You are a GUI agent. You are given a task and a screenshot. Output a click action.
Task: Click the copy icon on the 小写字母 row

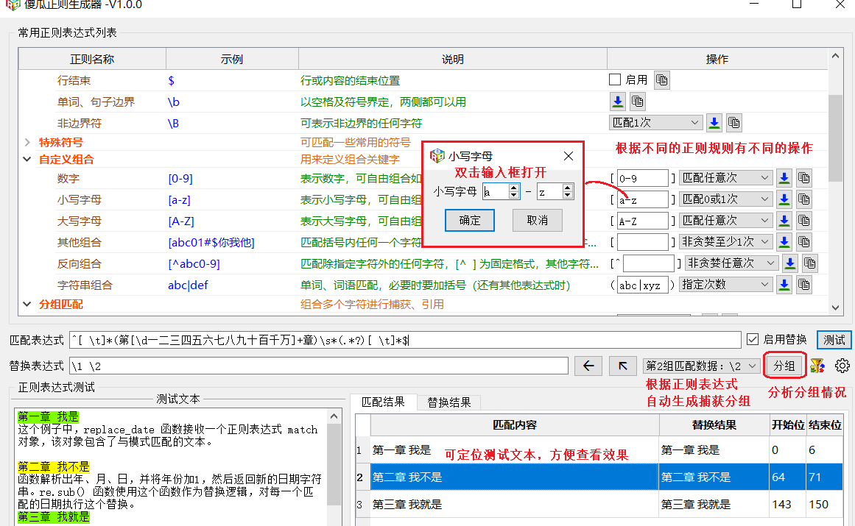[804, 199]
